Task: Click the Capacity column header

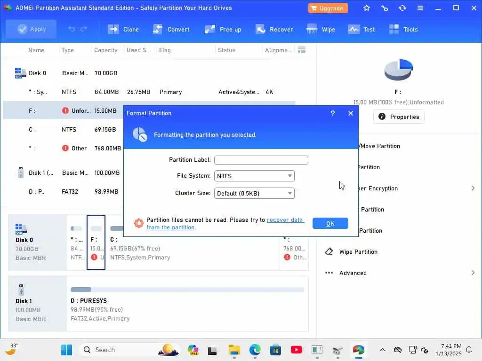Action: pos(106,50)
